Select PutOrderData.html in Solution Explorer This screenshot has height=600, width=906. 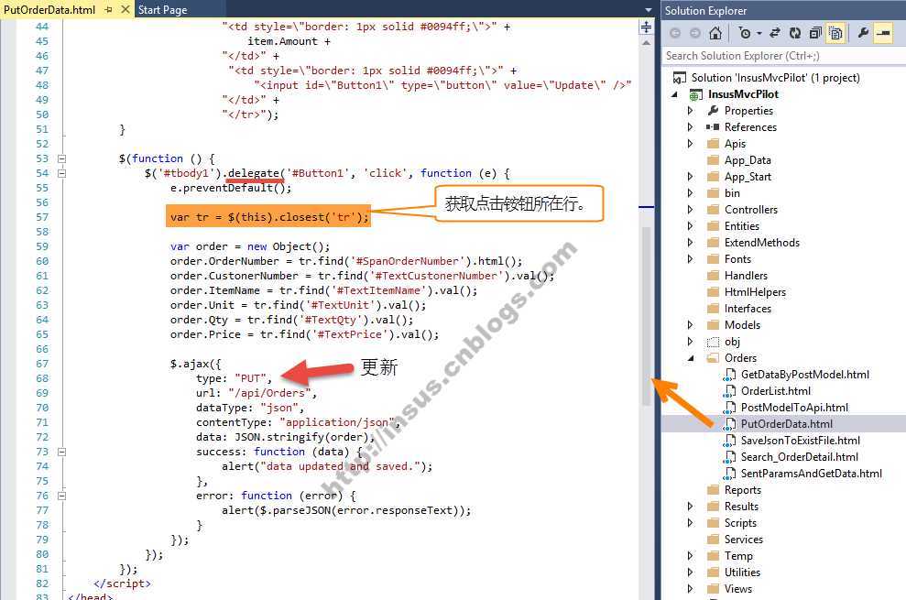(x=786, y=424)
